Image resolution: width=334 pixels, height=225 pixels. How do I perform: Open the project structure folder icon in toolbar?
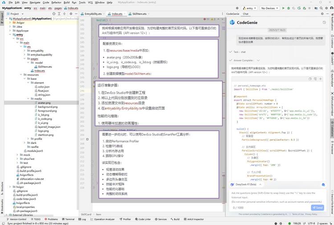[x=316, y=8]
